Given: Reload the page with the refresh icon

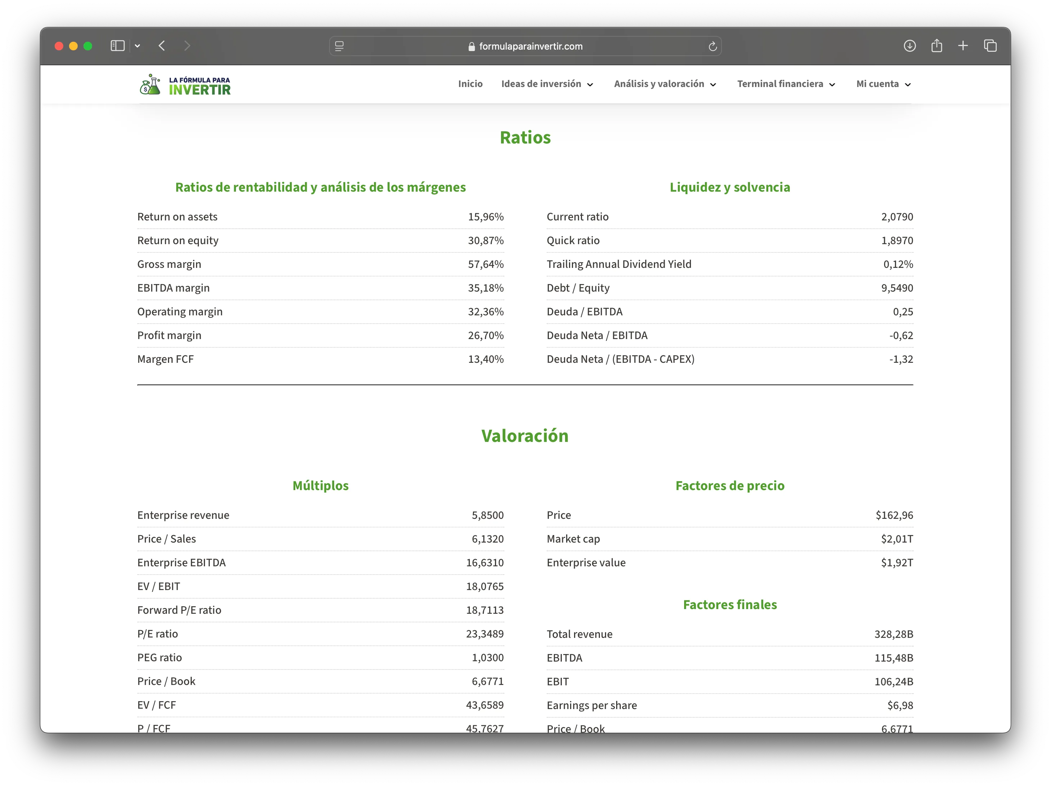Looking at the screenshot, I should coord(712,46).
